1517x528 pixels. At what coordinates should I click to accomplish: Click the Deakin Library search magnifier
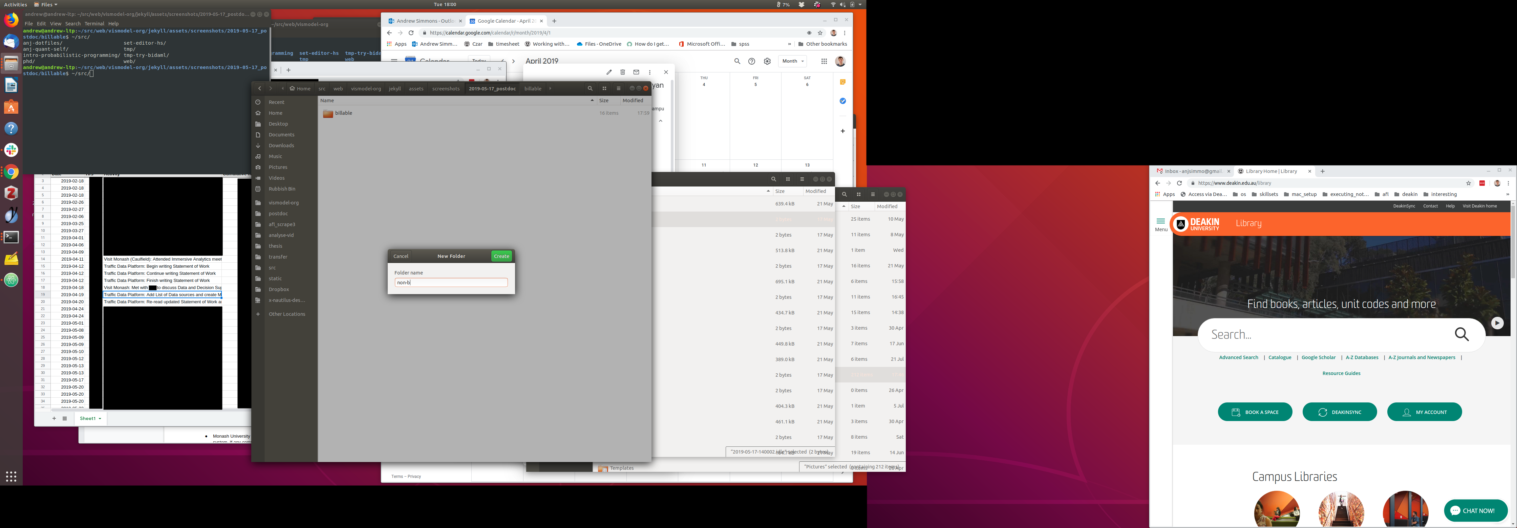tap(1462, 334)
